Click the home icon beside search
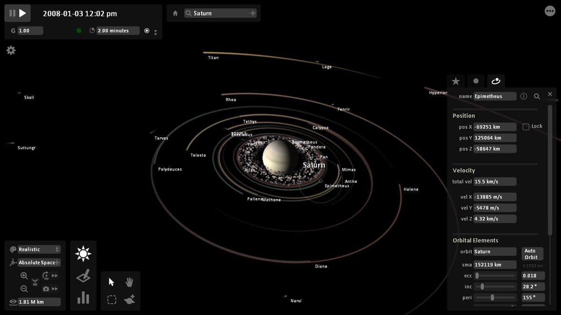561x315 pixels. 175,14
